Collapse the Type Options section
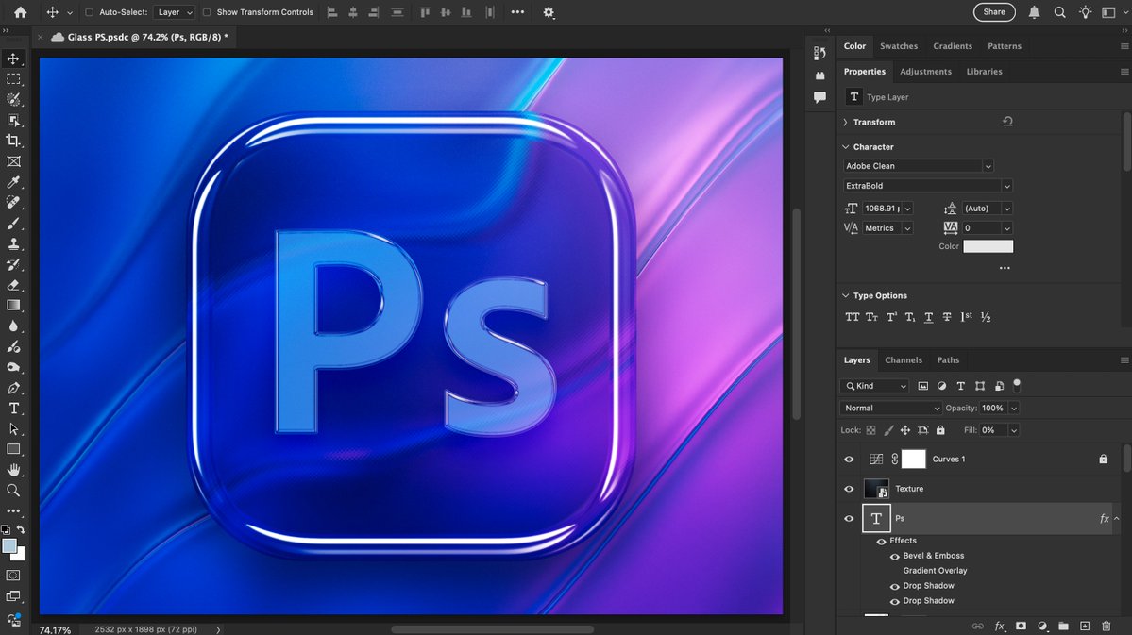Viewport: 1132px width, 635px height. pyautogui.click(x=845, y=295)
